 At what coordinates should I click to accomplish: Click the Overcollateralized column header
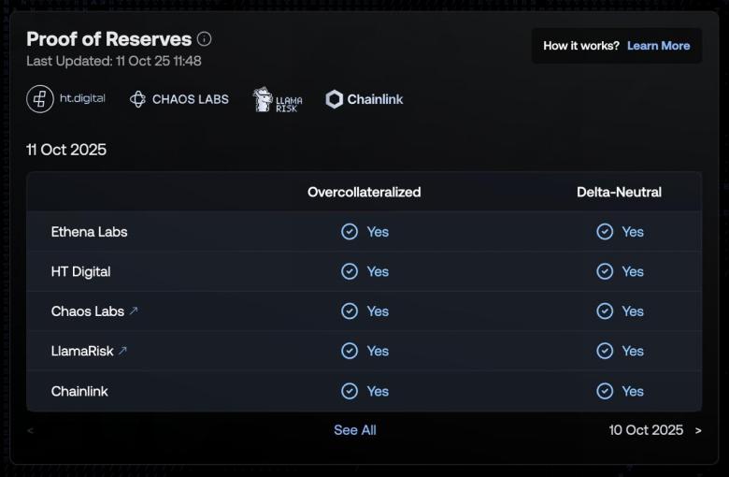click(x=364, y=192)
